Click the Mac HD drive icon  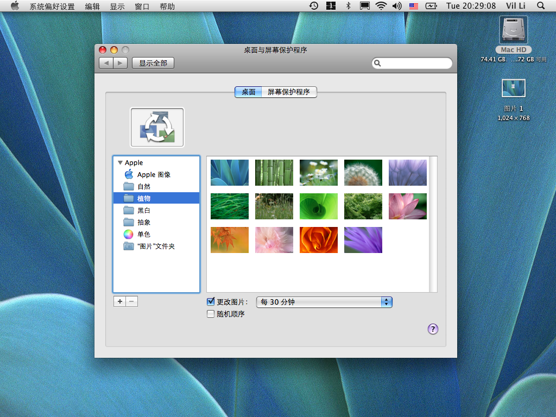click(513, 29)
